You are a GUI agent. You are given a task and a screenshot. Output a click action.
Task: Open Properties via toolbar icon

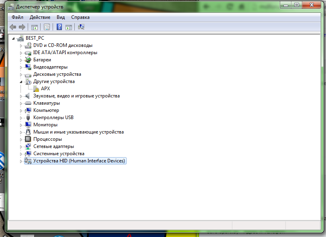47,27
